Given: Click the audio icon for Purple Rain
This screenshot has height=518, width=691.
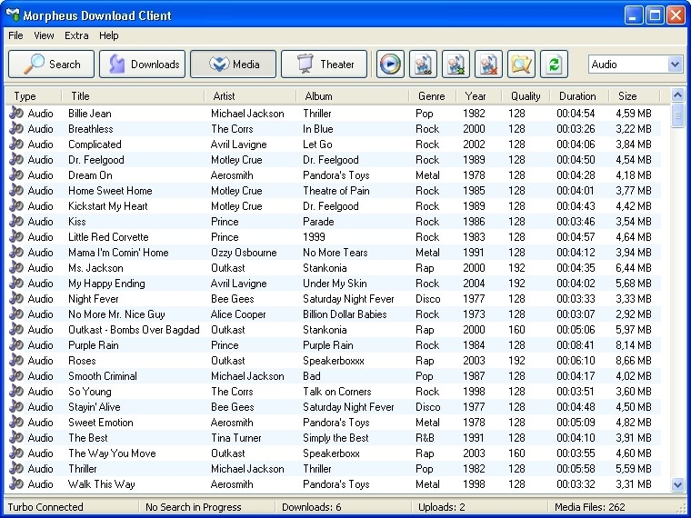Looking at the screenshot, I should click(x=16, y=345).
